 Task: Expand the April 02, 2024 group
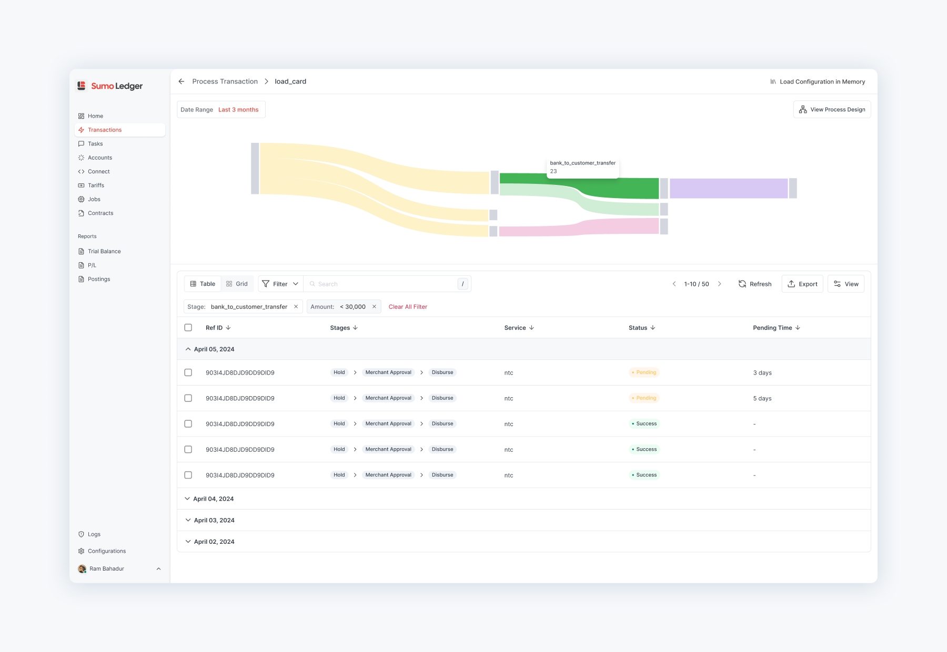tap(188, 542)
